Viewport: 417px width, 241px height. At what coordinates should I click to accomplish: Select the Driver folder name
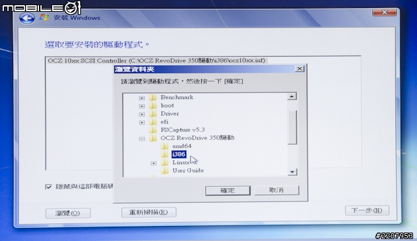[x=169, y=114]
